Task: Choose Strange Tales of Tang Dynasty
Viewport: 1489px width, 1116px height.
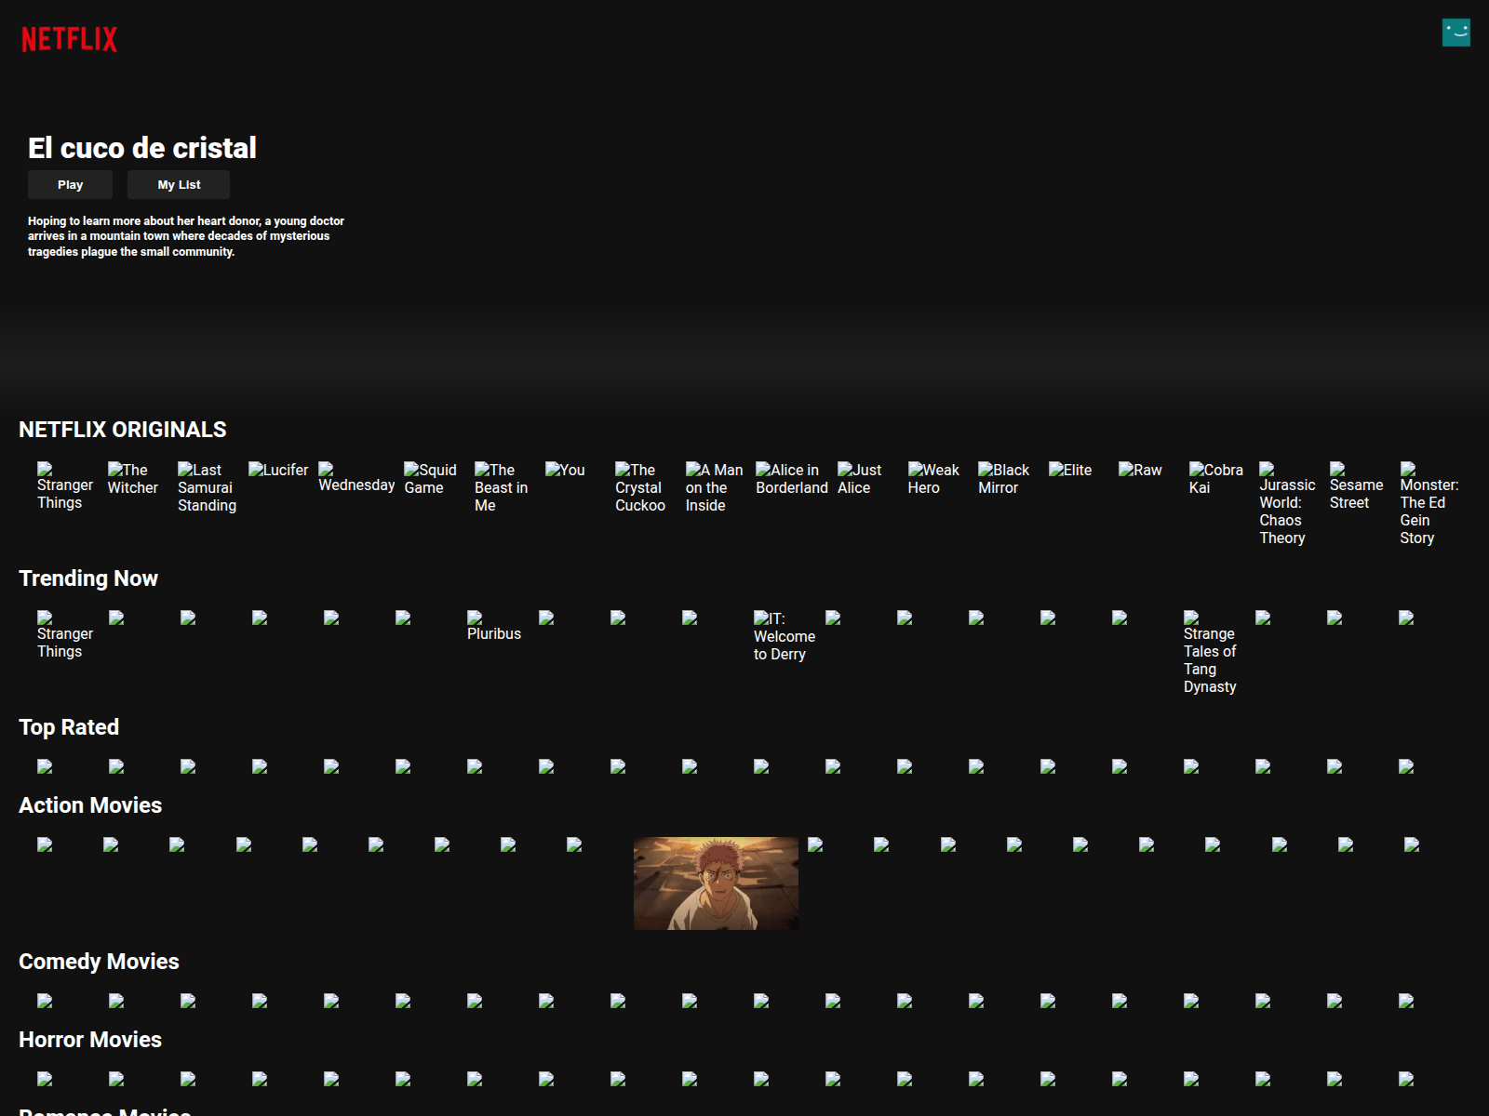Action: [1210, 653]
